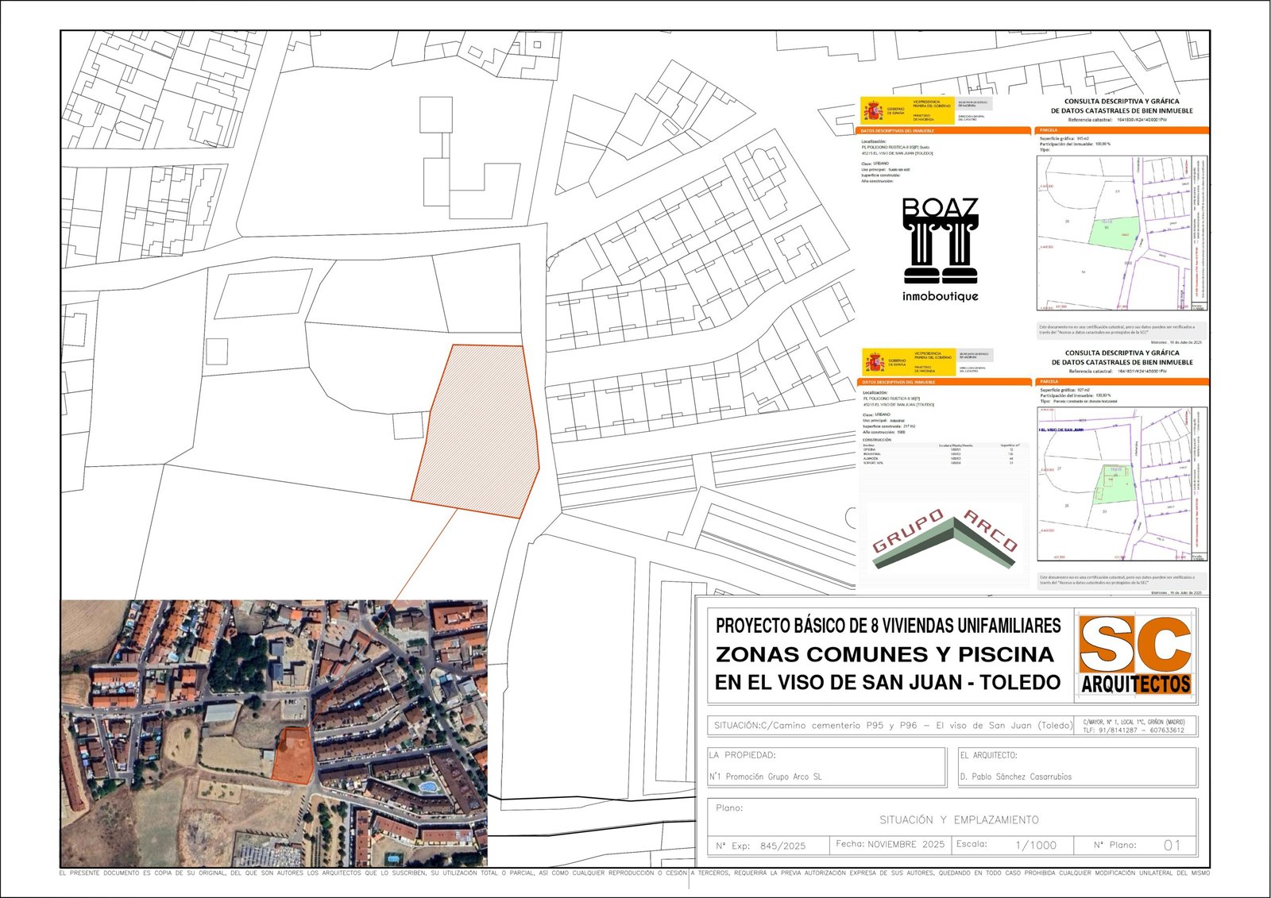Click the lower orange 'Parcela' header bar
The image size is (1271, 898).
click(x=1122, y=382)
